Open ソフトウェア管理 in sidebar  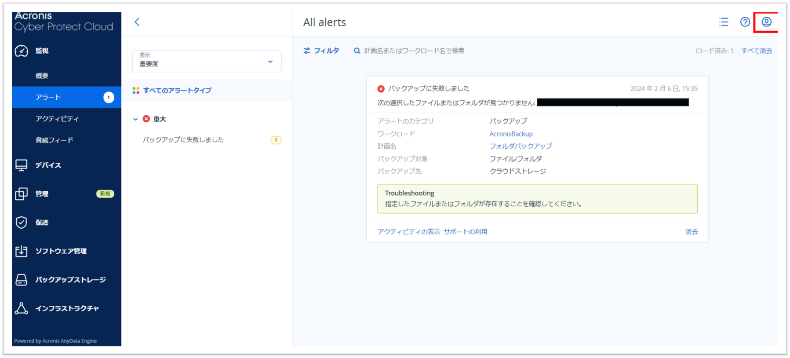point(61,251)
